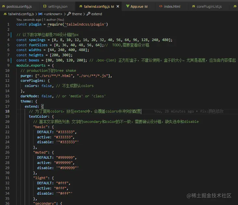Click line number 9 in the gutter
Viewport: 238px width, 205px height.
coord(8,65)
